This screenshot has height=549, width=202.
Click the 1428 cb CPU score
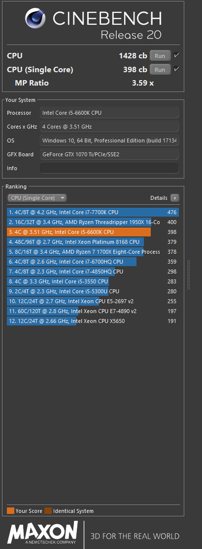pyautogui.click(x=133, y=55)
